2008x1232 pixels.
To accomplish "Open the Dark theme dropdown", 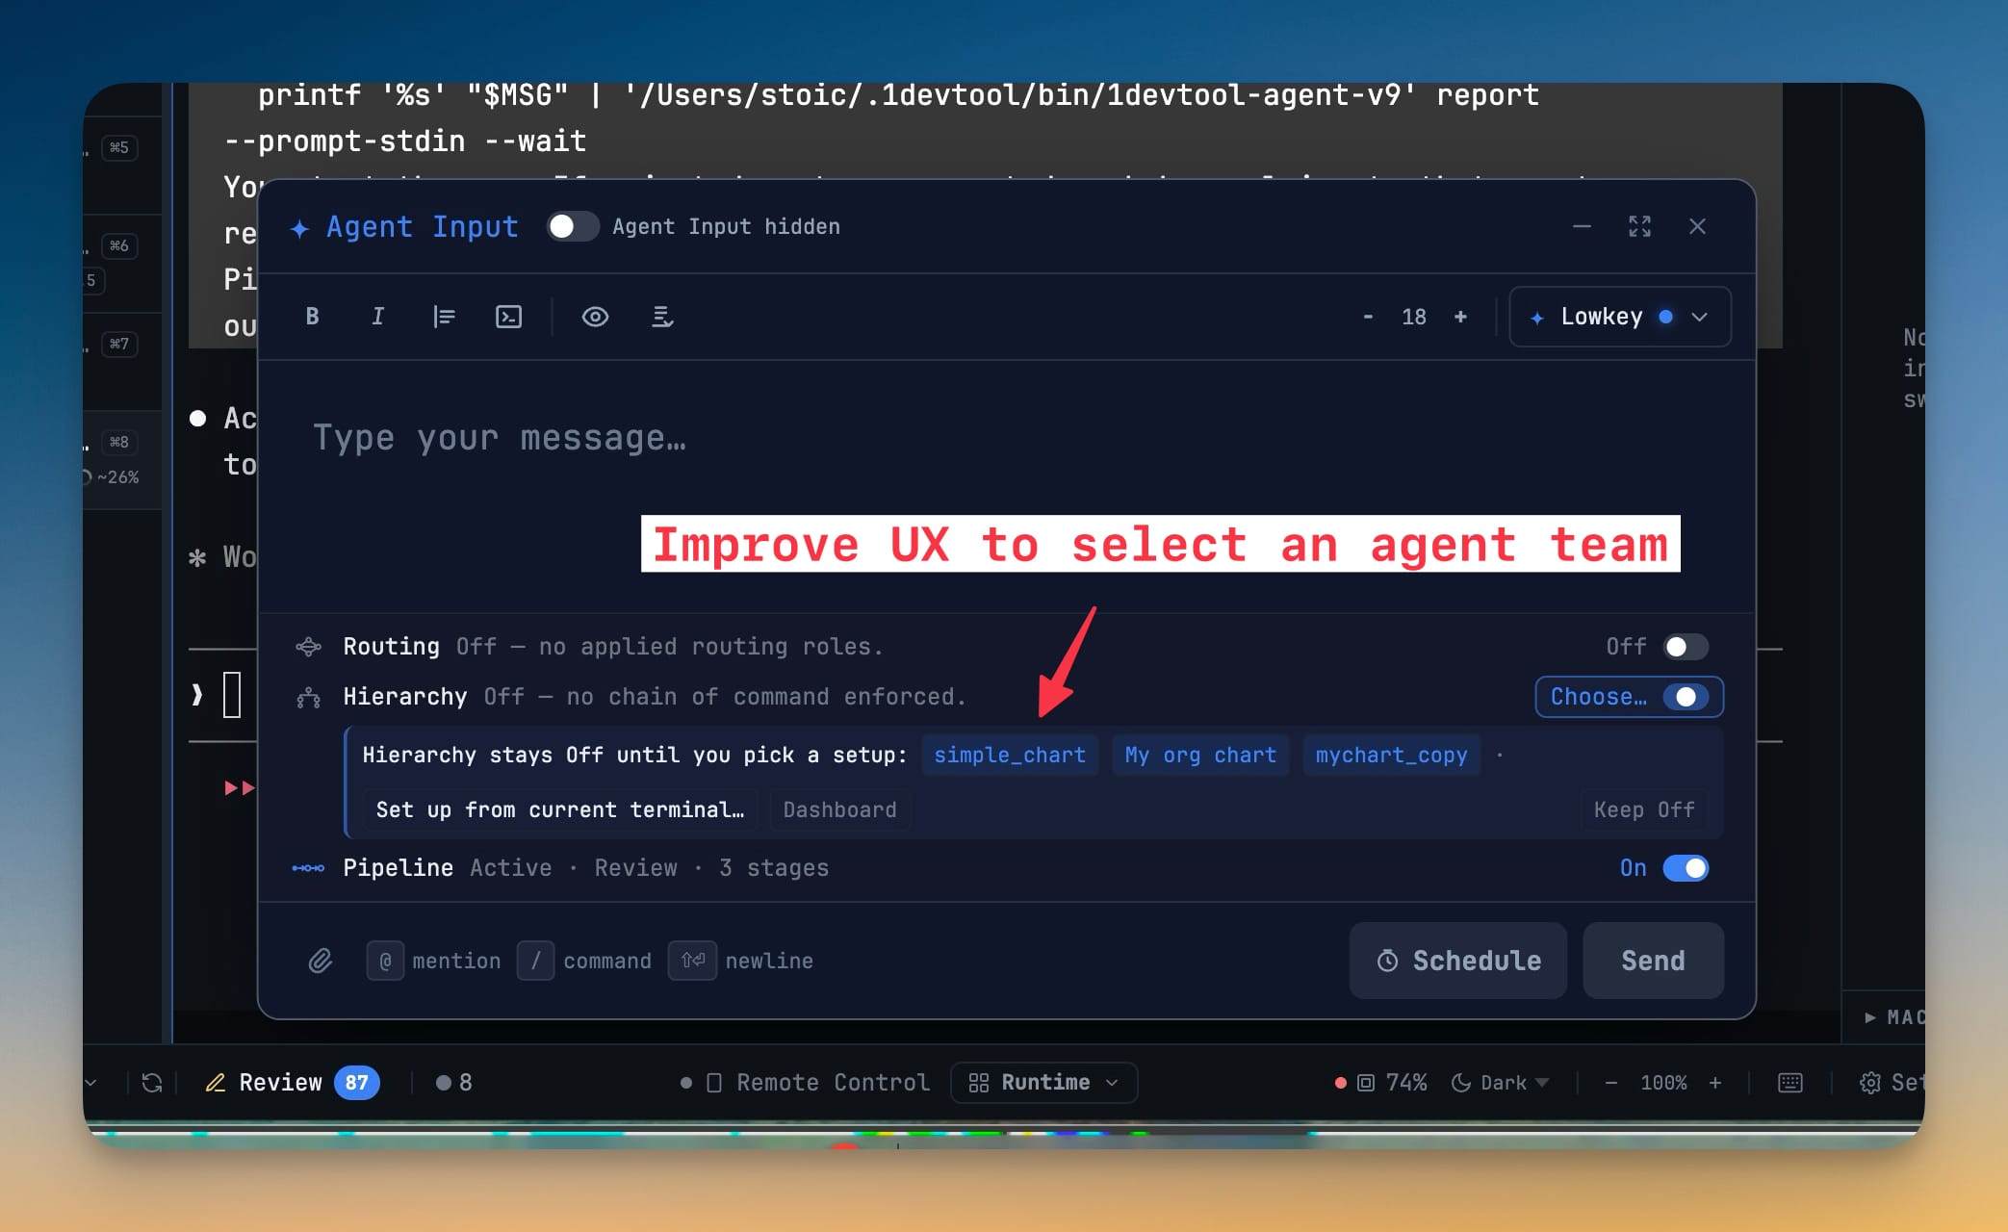I will [x=1499, y=1083].
